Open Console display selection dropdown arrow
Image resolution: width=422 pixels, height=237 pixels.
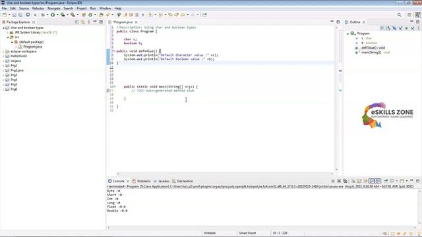pos(397,181)
